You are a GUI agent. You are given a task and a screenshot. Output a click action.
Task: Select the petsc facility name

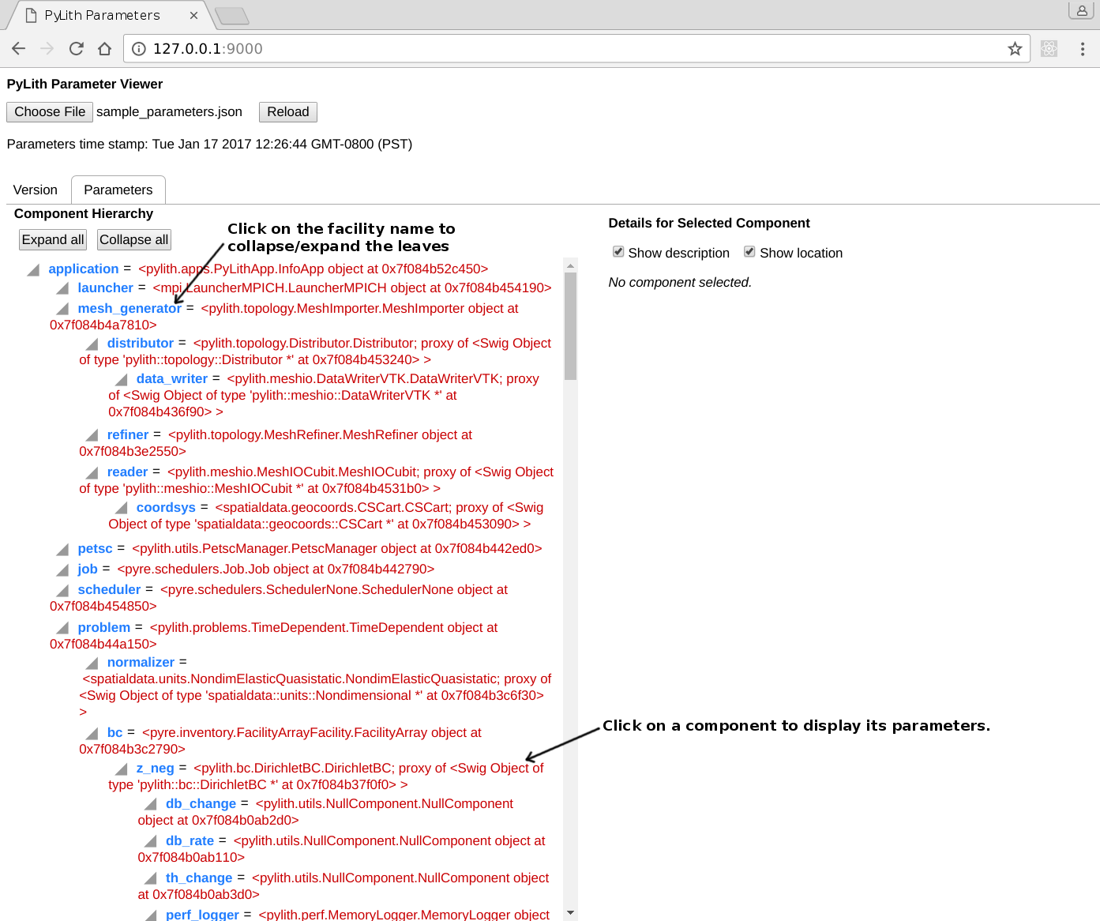point(95,548)
